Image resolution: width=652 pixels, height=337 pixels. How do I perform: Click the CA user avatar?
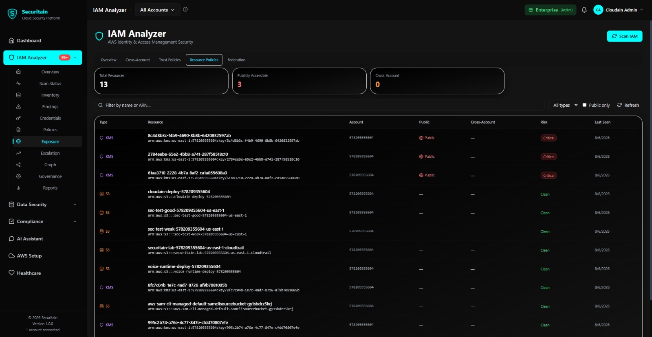[598, 10]
